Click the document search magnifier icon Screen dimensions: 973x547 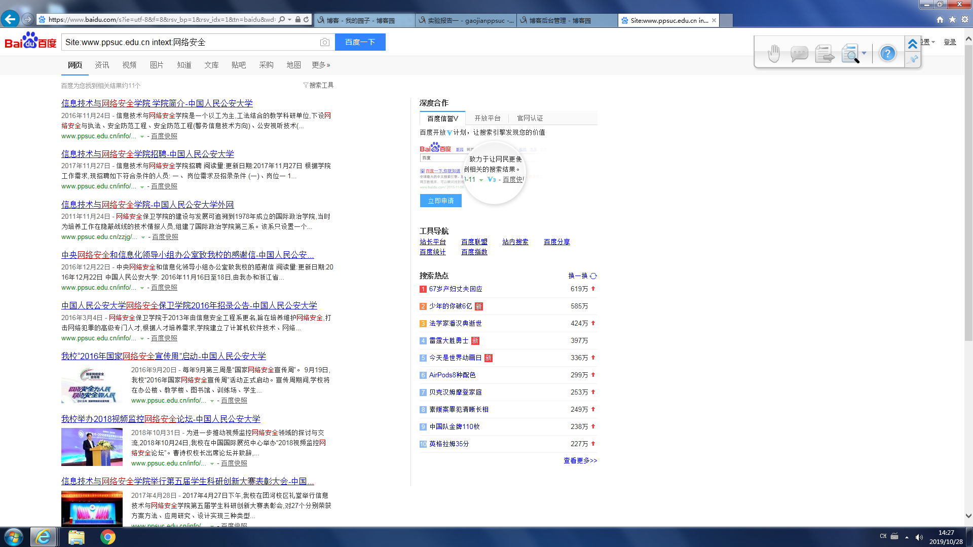pos(850,53)
